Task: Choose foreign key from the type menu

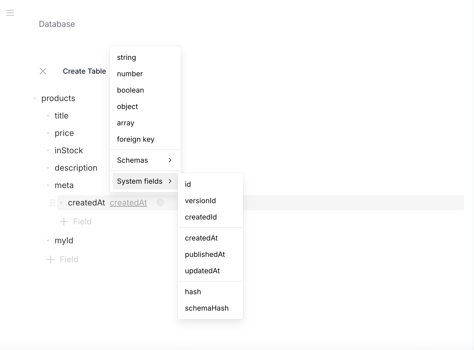Action: (136, 139)
